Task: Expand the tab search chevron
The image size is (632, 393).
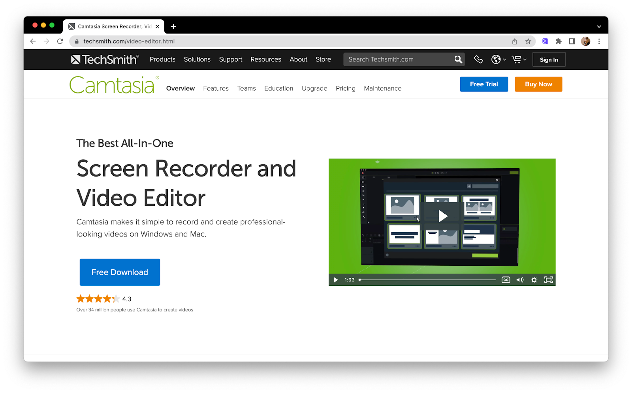Action: [x=599, y=27]
